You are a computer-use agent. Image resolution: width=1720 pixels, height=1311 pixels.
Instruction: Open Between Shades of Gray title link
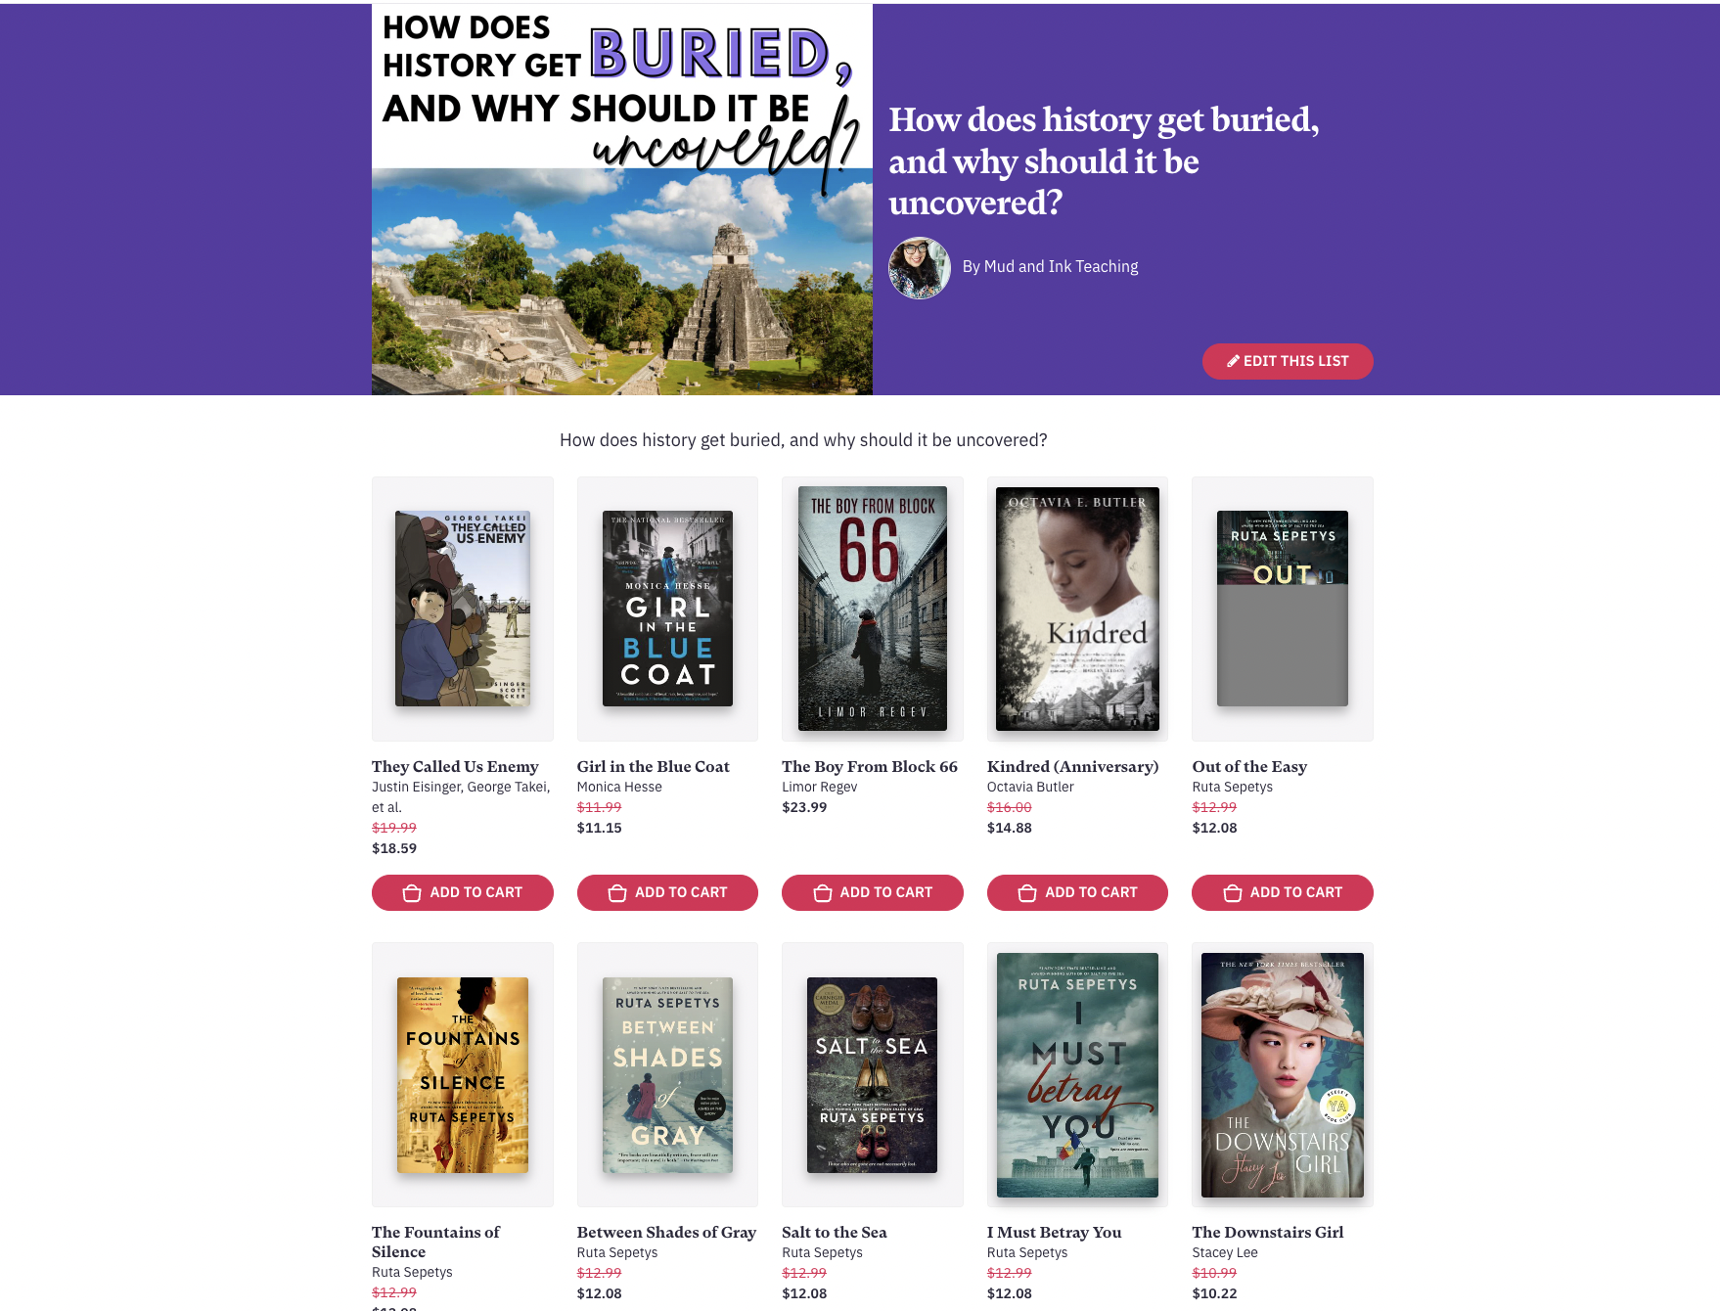point(666,1232)
